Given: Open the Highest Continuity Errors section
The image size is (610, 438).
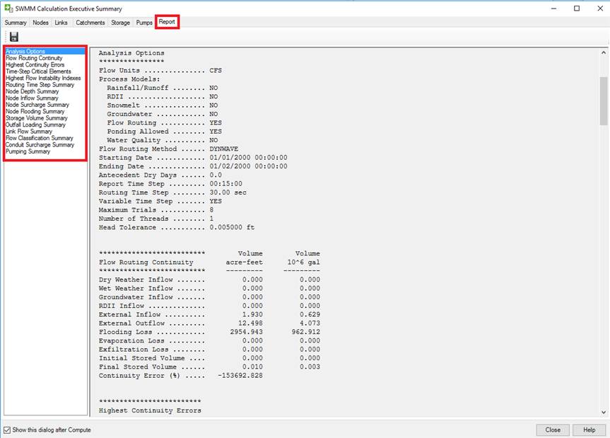Looking at the screenshot, I should pos(34,64).
